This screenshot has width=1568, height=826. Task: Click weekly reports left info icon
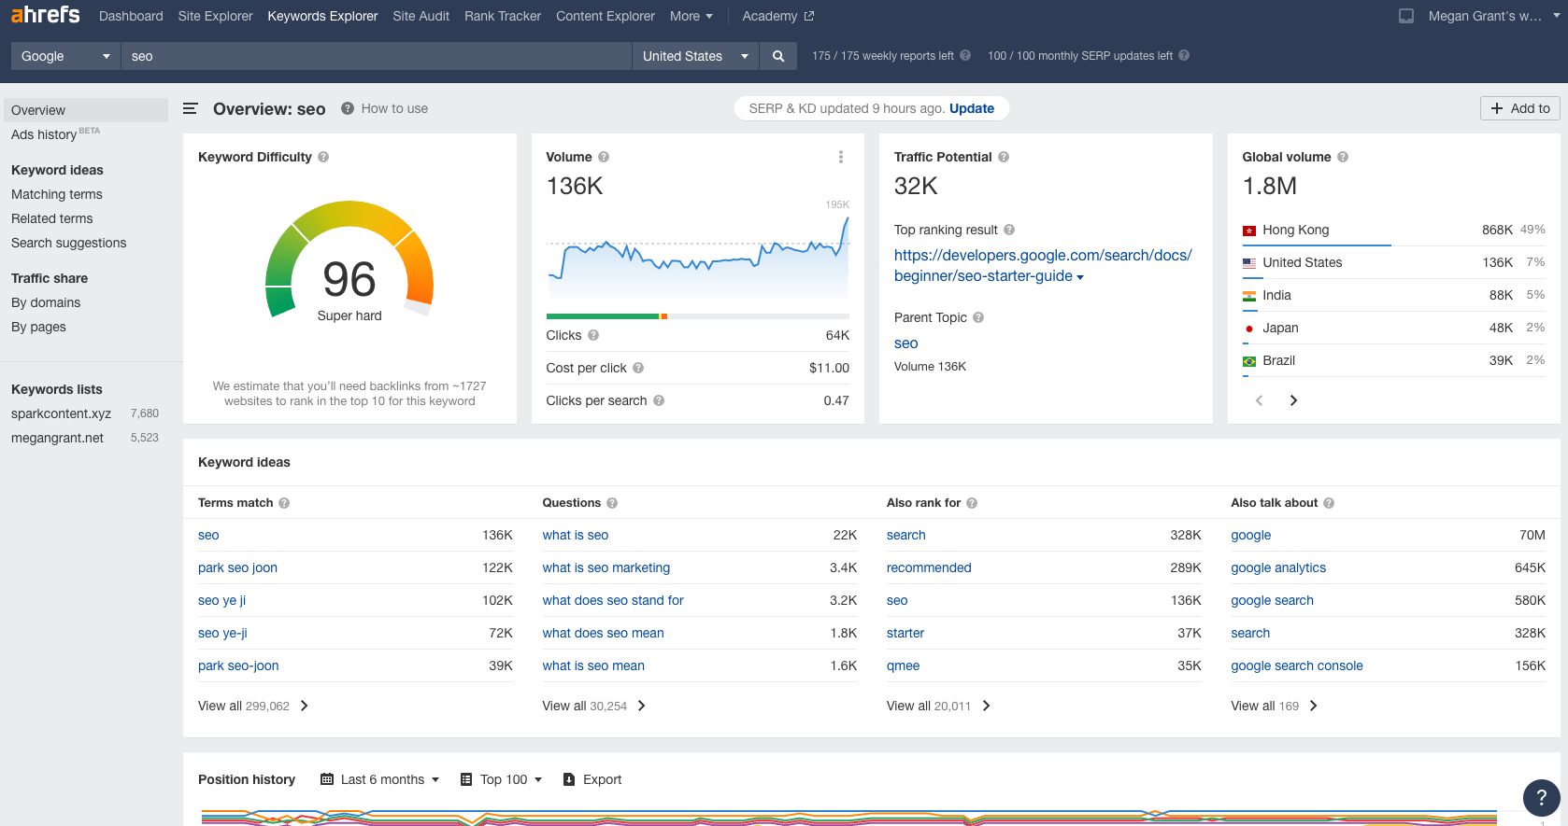[965, 55]
